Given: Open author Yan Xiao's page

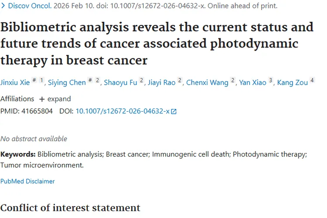Looking at the screenshot, I should [x=252, y=82].
